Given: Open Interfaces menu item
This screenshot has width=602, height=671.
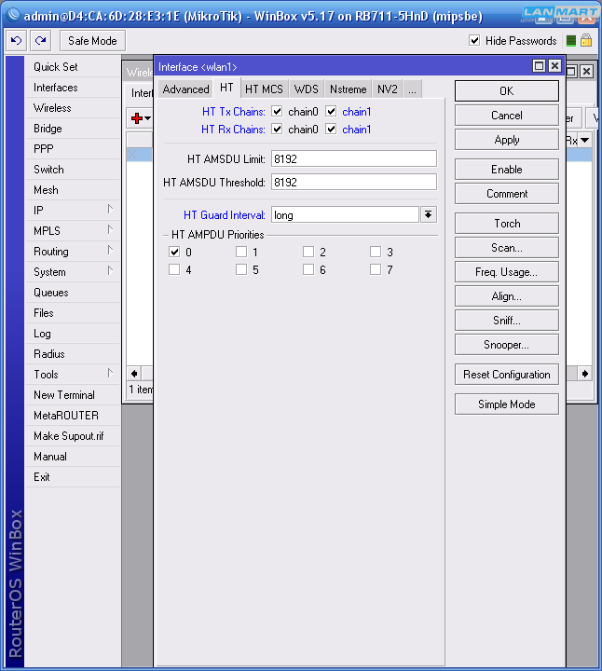Looking at the screenshot, I should coord(73,88).
